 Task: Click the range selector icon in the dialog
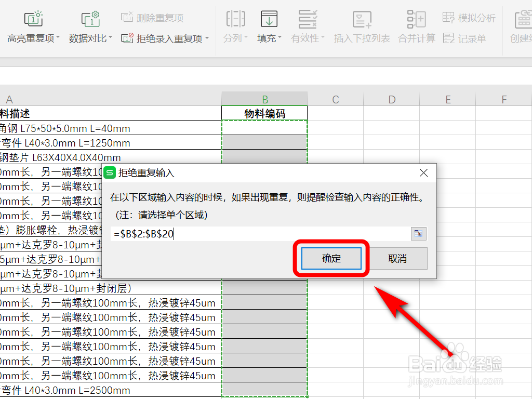(x=418, y=234)
